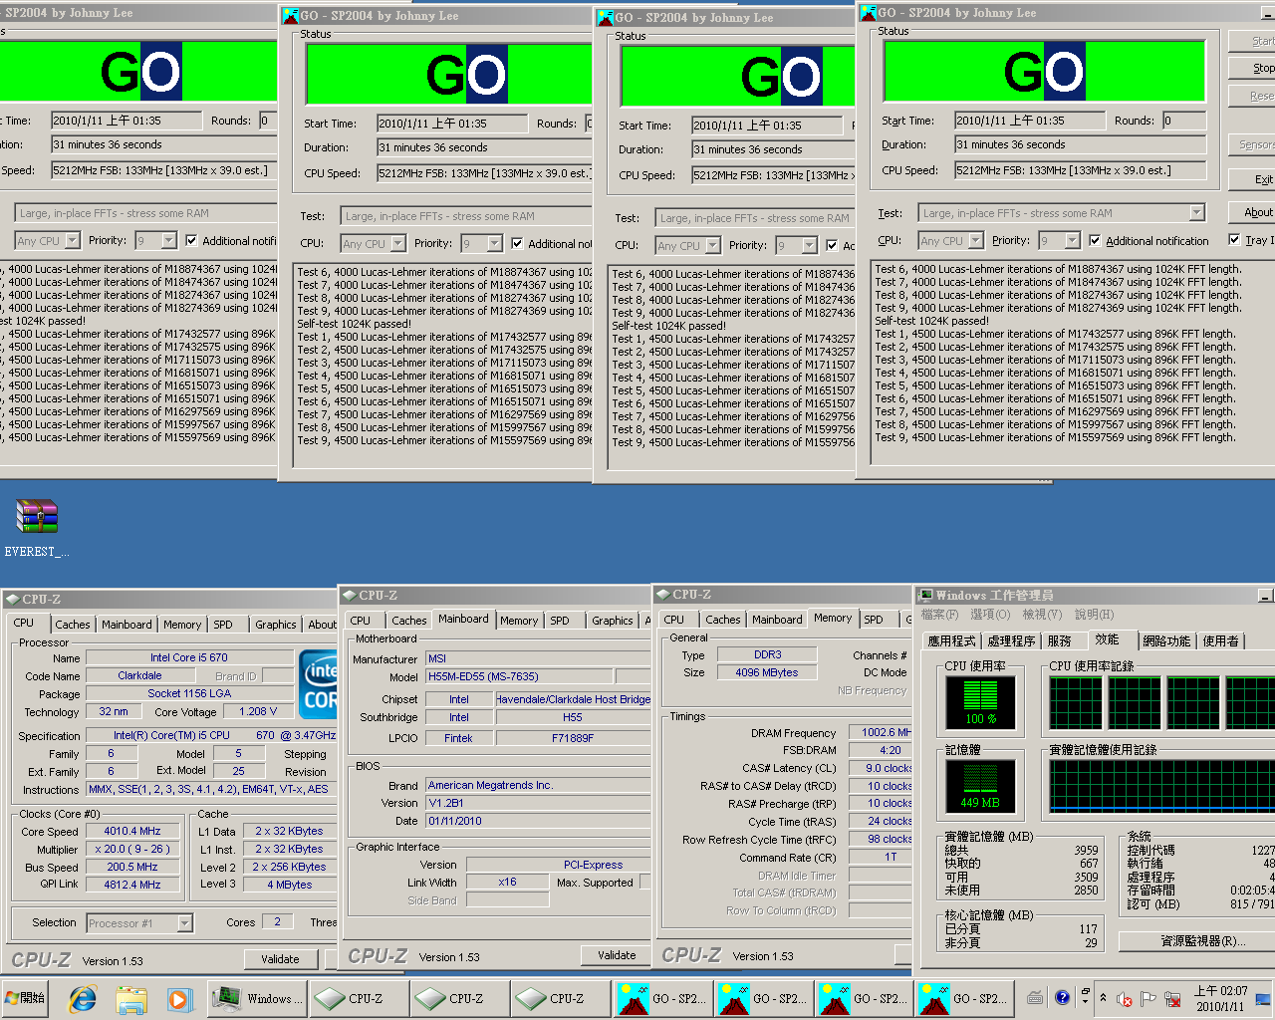Screen dimensions: 1275x1020
Task: Click the keyboard input method tray icon
Action: click(1036, 997)
